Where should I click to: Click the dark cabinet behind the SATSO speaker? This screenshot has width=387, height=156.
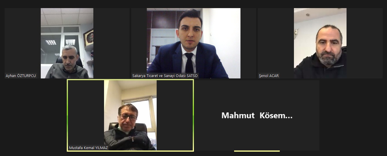pos(162,20)
